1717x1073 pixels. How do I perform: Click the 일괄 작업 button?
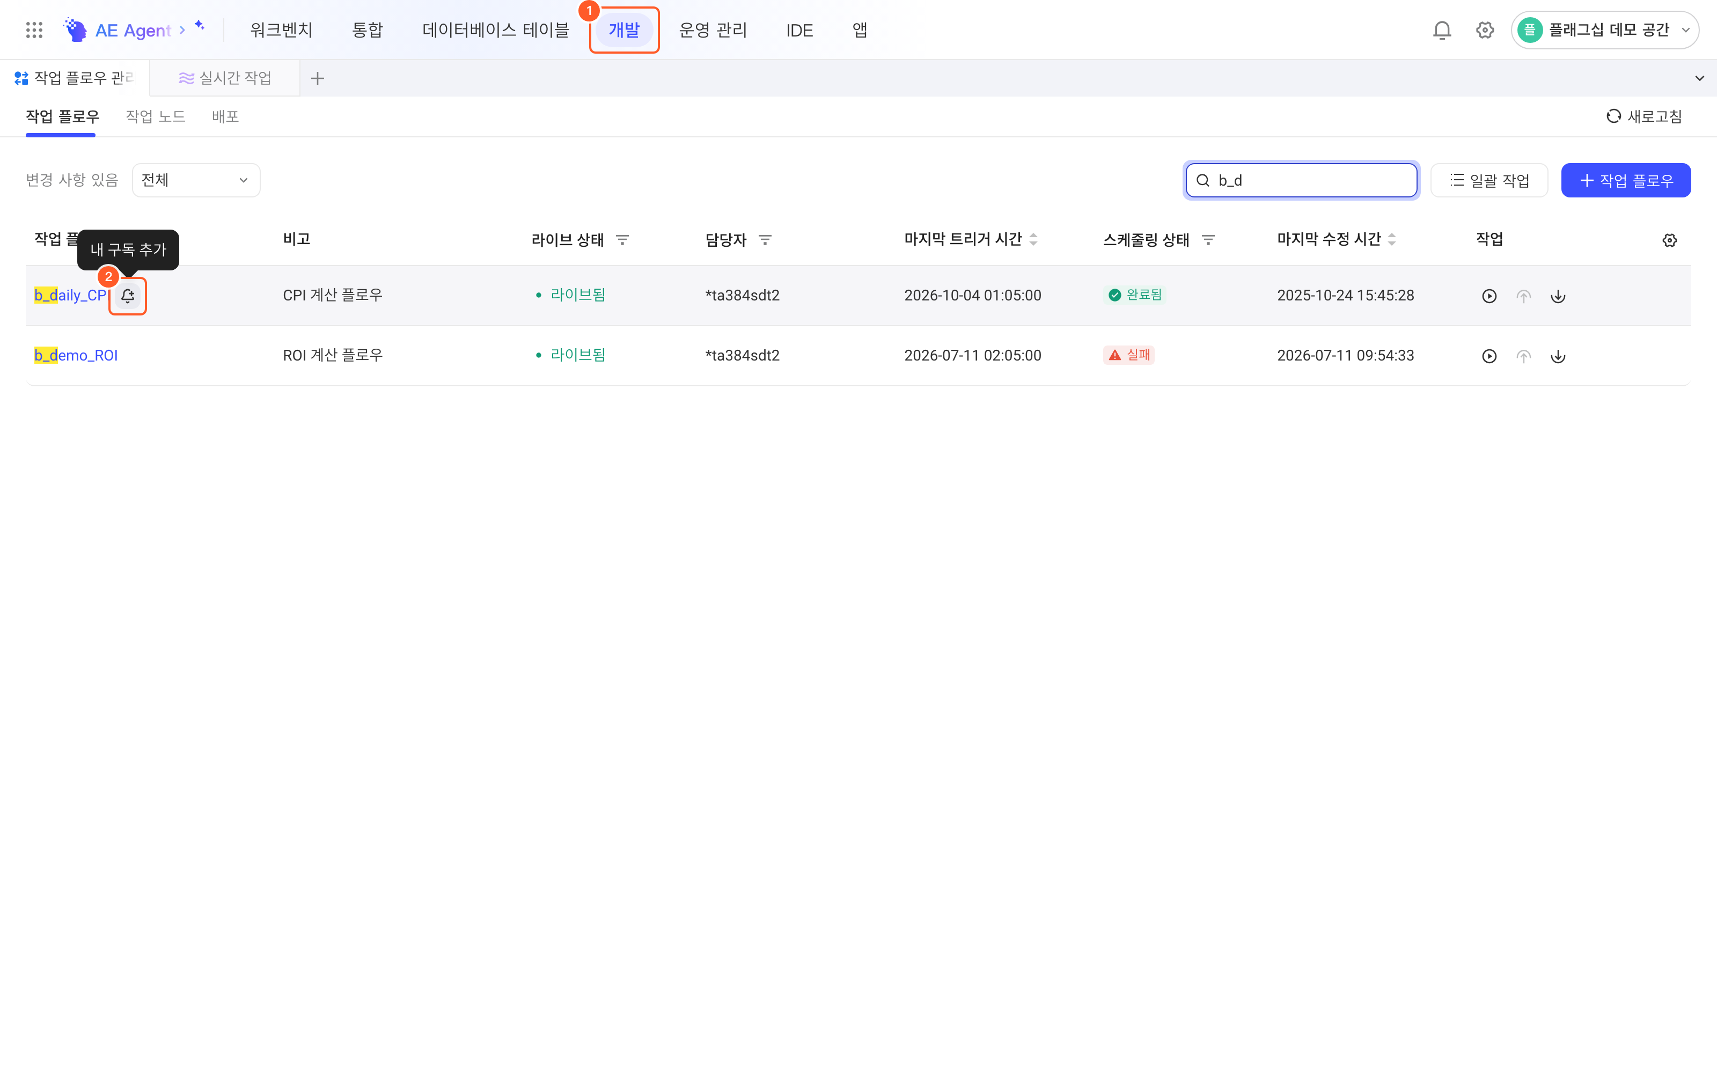1489,180
